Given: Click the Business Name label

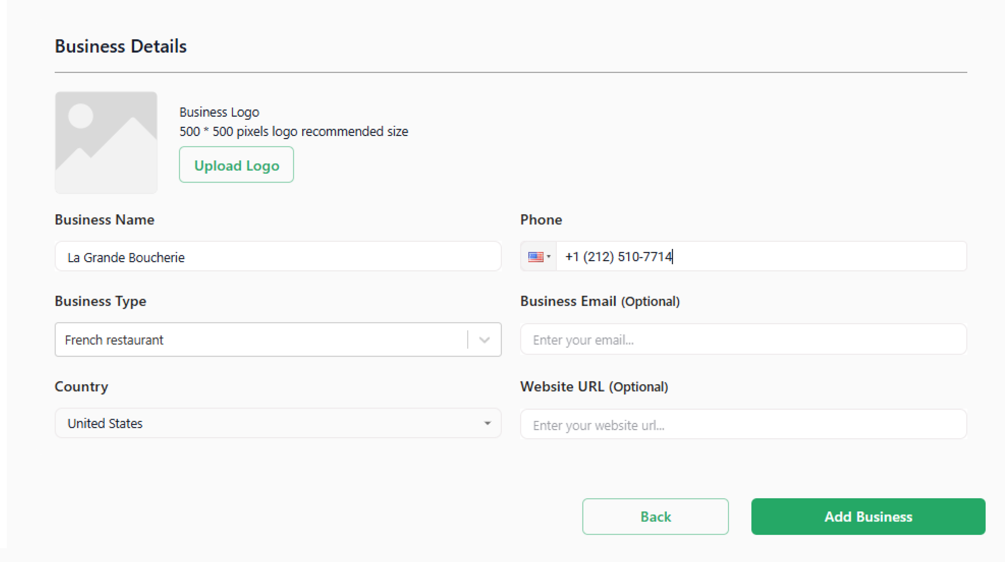Looking at the screenshot, I should 105,220.
